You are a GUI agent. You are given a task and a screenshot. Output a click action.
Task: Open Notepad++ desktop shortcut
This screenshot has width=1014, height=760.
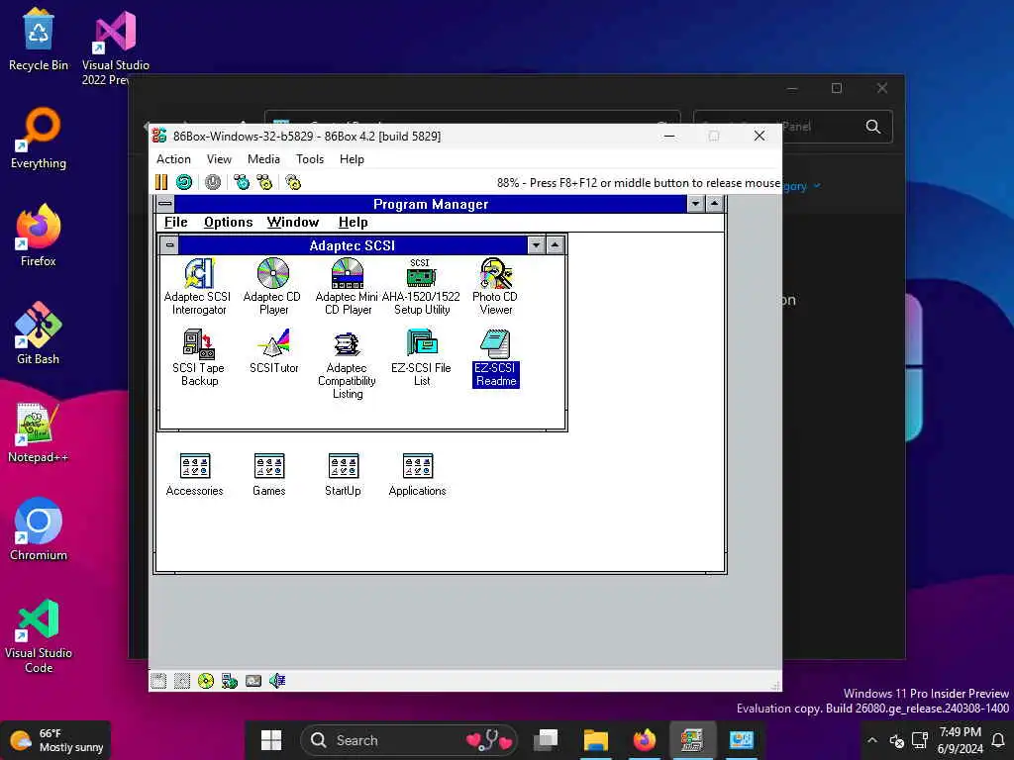pyautogui.click(x=39, y=431)
